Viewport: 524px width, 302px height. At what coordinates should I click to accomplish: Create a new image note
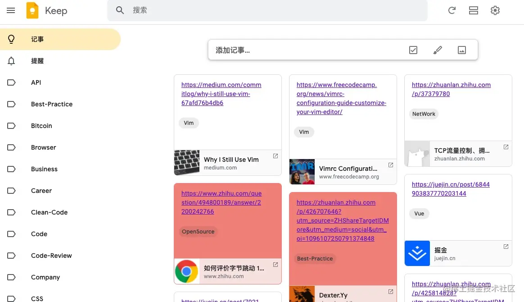pos(462,50)
